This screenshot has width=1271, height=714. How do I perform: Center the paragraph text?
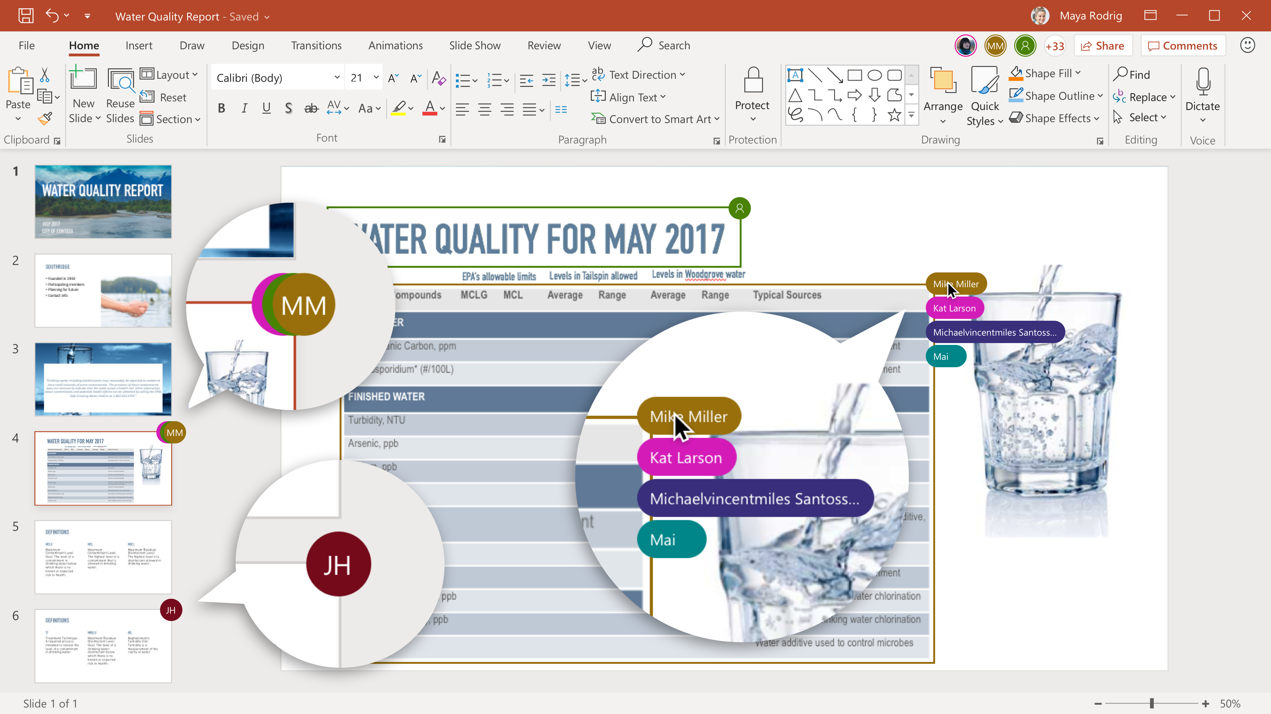[x=484, y=109]
